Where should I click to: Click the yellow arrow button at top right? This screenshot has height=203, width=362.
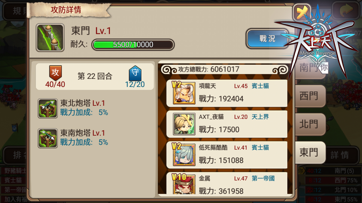coord(346,11)
